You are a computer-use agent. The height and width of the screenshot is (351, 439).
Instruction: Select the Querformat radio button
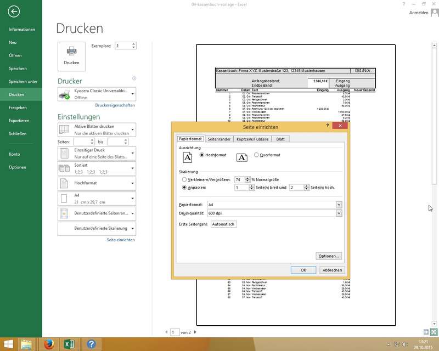coord(256,155)
